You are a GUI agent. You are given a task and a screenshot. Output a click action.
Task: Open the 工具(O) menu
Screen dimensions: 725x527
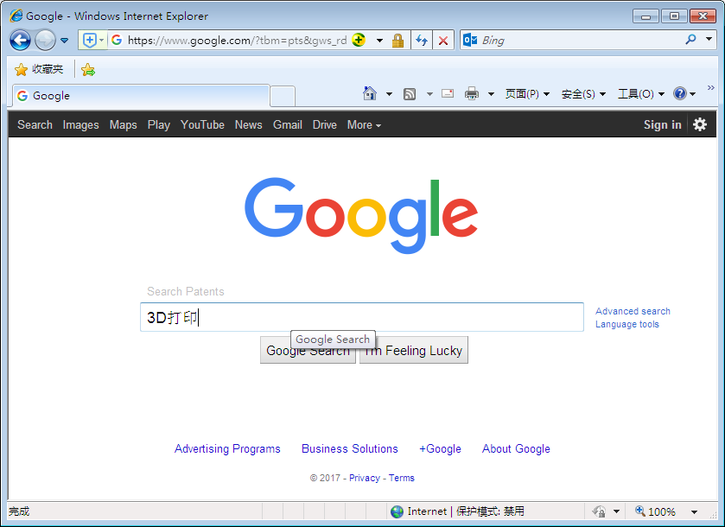pos(641,94)
